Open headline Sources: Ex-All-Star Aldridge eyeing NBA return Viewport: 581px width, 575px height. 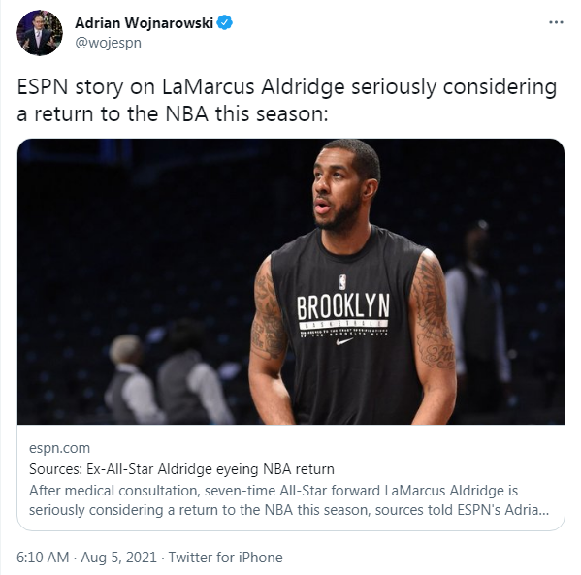[181, 469]
